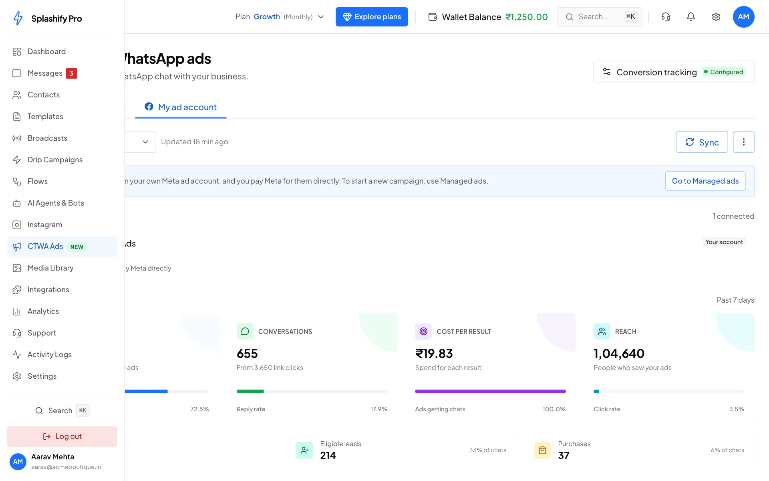The height and width of the screenshot is (481, 769).
Task: Open the three-dot more options menu
Action: 744,142
